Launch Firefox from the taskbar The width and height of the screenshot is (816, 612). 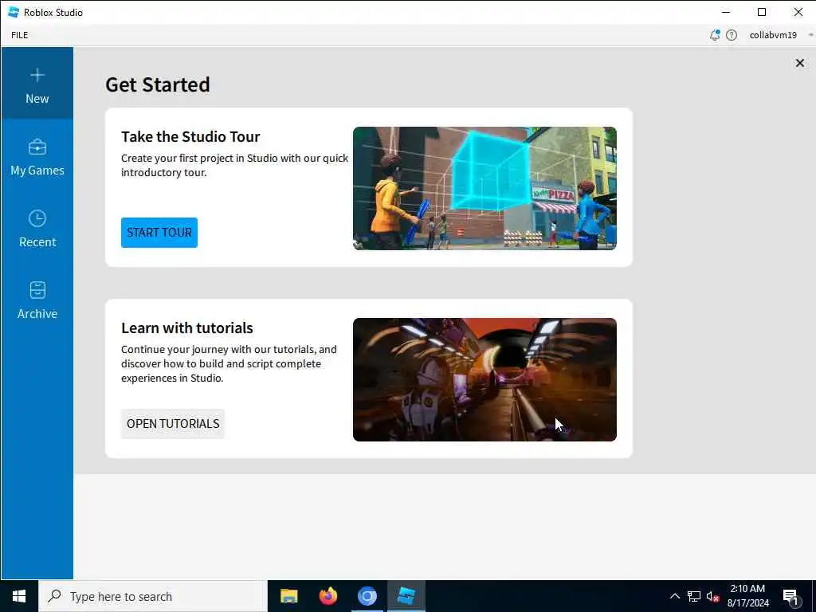tap(328, 596)
